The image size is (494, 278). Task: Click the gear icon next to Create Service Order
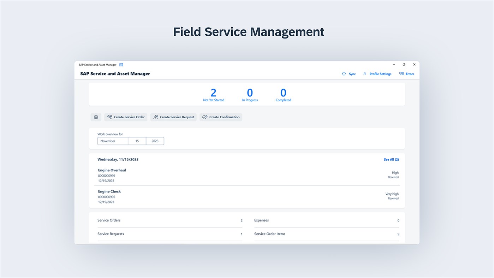(x=96, y=117)
